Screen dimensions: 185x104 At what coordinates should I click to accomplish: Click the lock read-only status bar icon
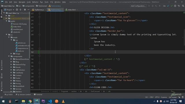(x=179, y=97)
